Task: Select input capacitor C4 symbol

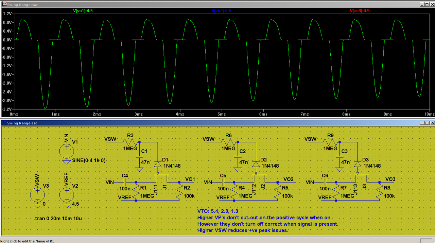Action: pos(125,183)
